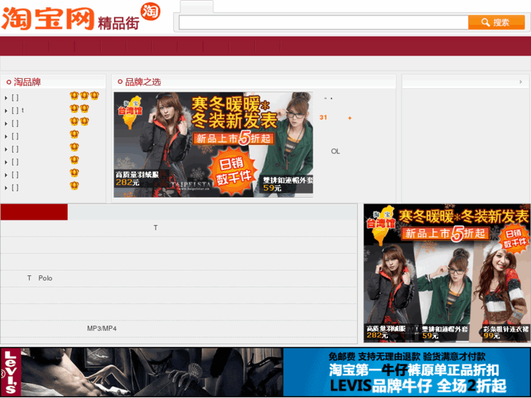Open the 台湾馆 banner with three models

447,273
